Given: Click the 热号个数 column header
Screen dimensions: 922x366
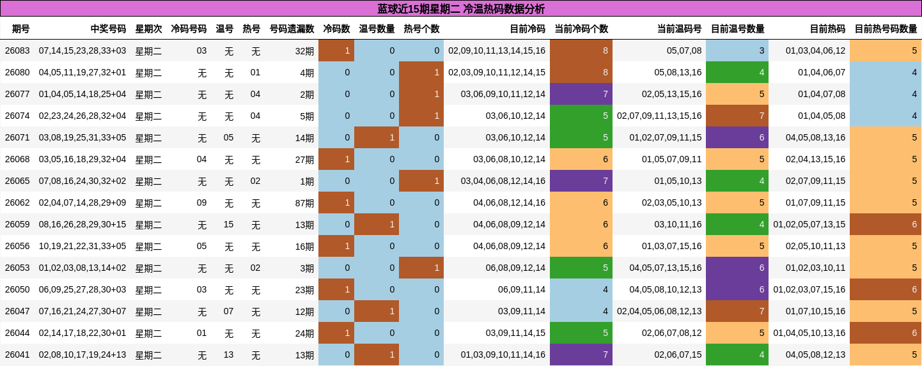Looking at the screenshot, I should click(421, 29).
